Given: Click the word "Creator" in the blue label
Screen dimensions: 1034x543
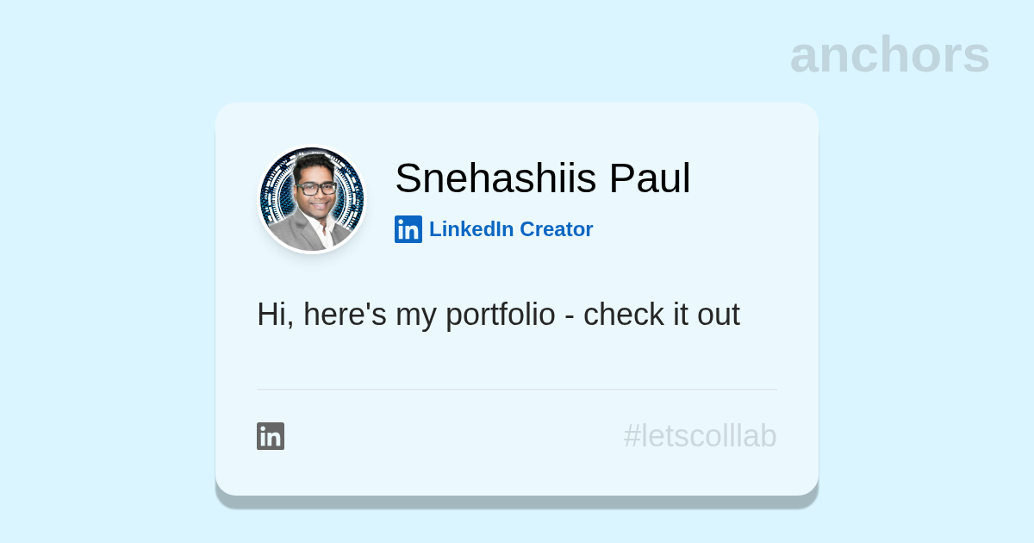Looking at the screenshot, I should (556, 229).
